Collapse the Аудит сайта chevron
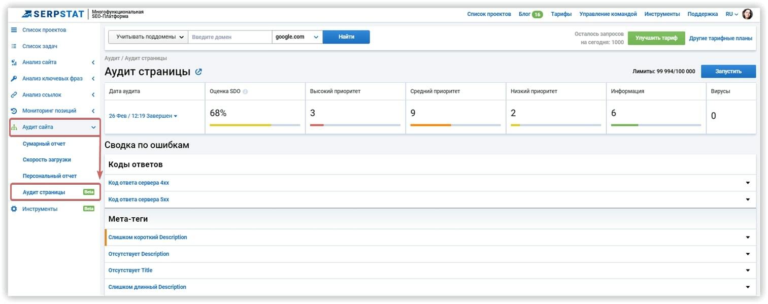Image resolution: width=768 pixels, height=304 pixels. tap(93, 127)
